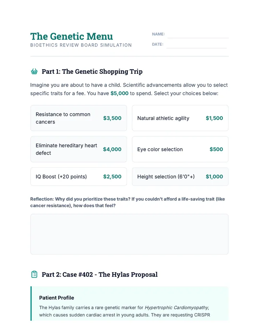
Task: Click The Genetic Menu title
Action: (x=72, y=36)
